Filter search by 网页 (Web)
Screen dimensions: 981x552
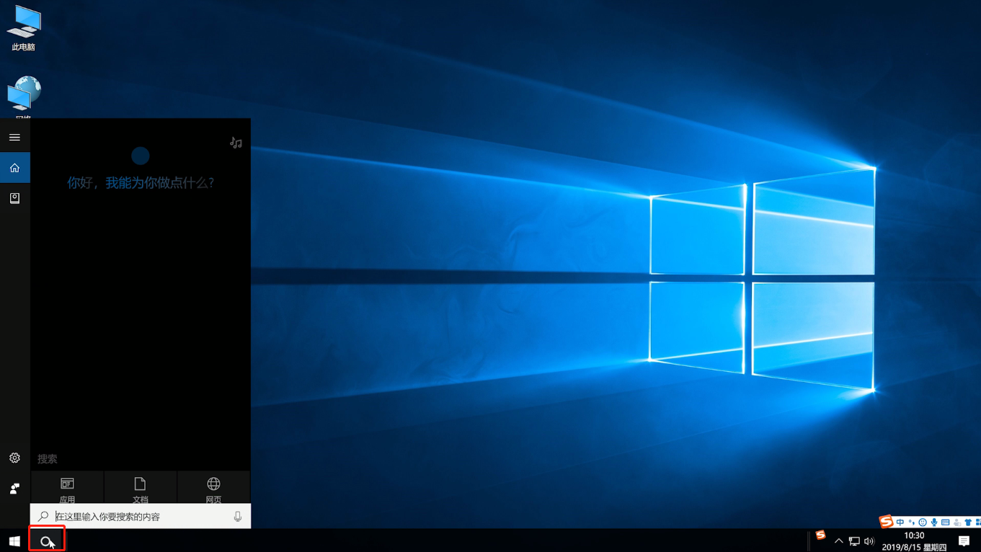(x=213, y=489)
